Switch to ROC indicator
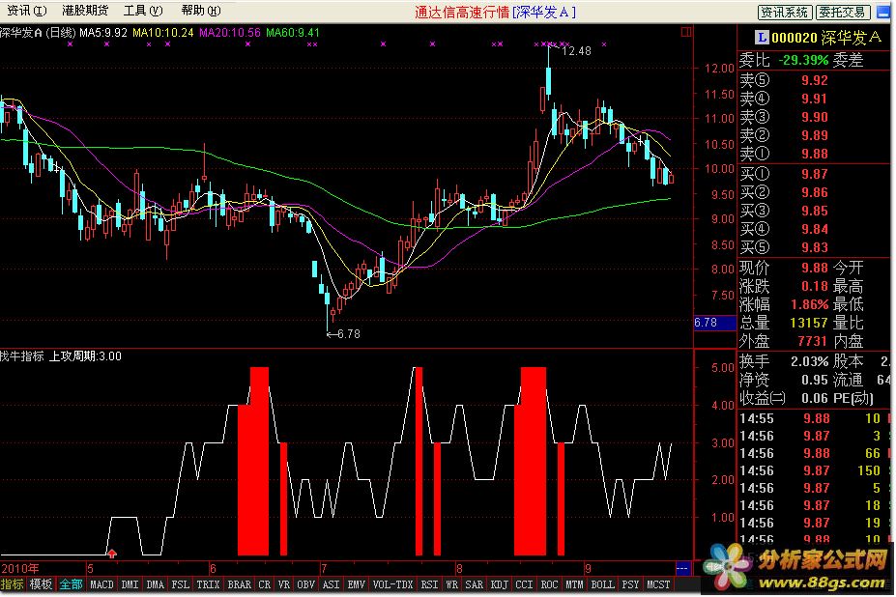The image size is (896, 597). click(549, 584)
